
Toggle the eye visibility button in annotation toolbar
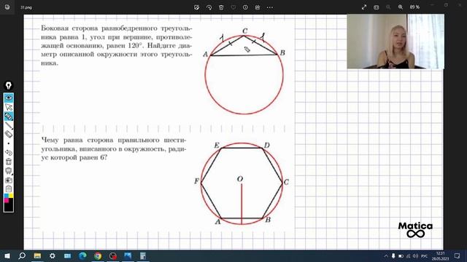click(9, 98)
